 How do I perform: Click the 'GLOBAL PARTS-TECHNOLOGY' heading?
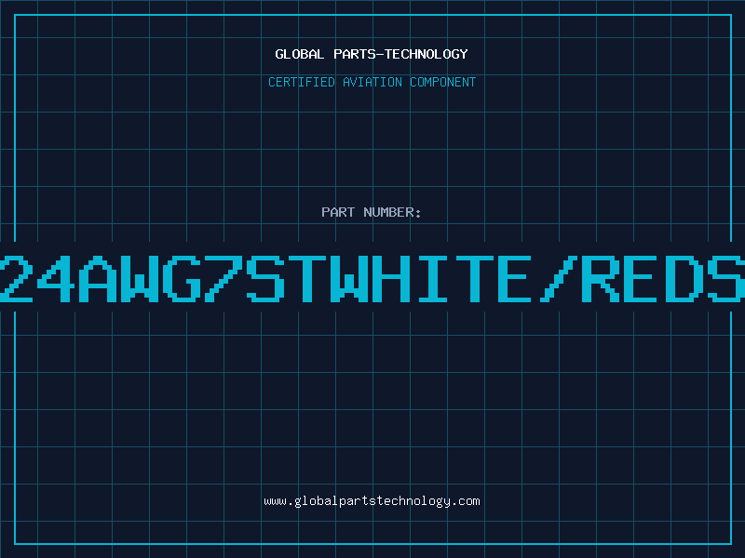(x=372, y=54)
